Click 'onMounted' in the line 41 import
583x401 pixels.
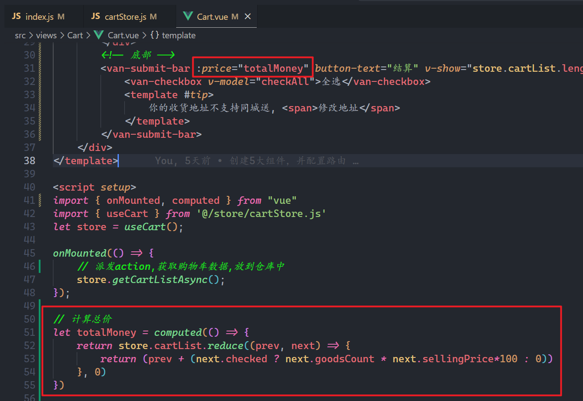(133, 200)
